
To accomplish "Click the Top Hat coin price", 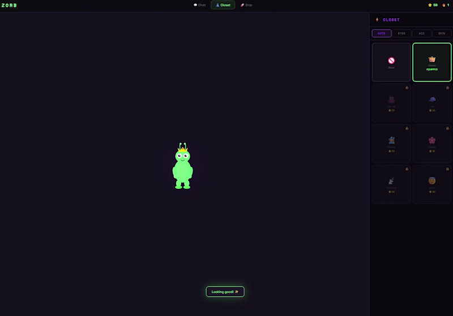I will pos(391,110).
